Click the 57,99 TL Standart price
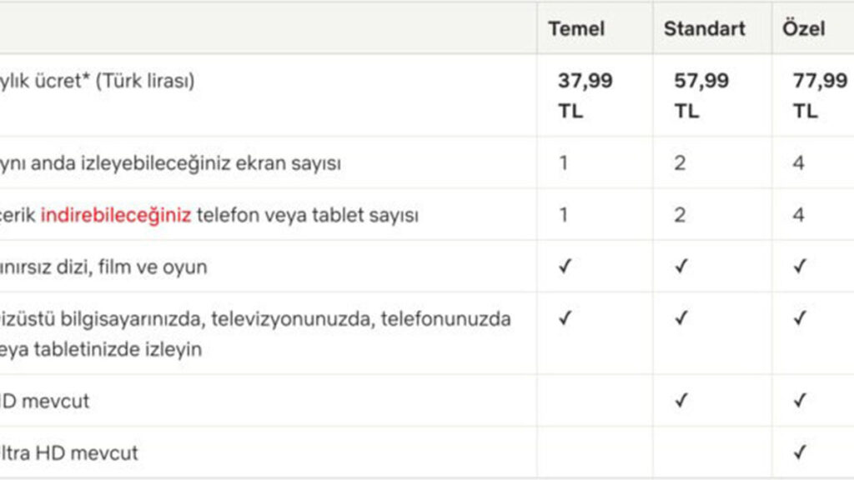 (x=701, y=96)
